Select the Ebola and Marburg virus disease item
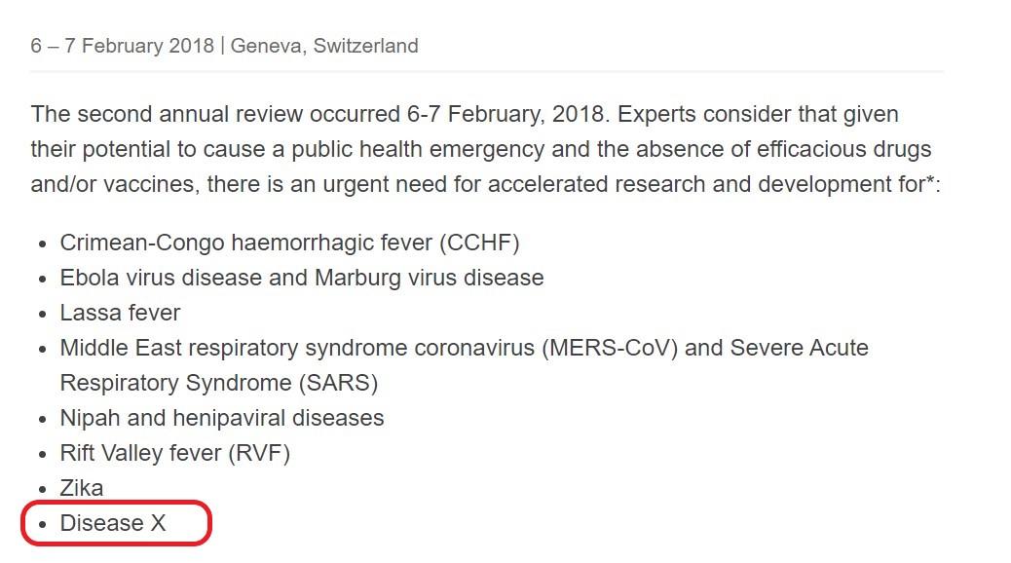The height and width of the screenshot is (563, 1011). click(x=302, y=278)
